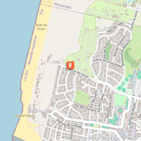Click the Messanges place label
141x141 pixels.
tap(62, 6)
